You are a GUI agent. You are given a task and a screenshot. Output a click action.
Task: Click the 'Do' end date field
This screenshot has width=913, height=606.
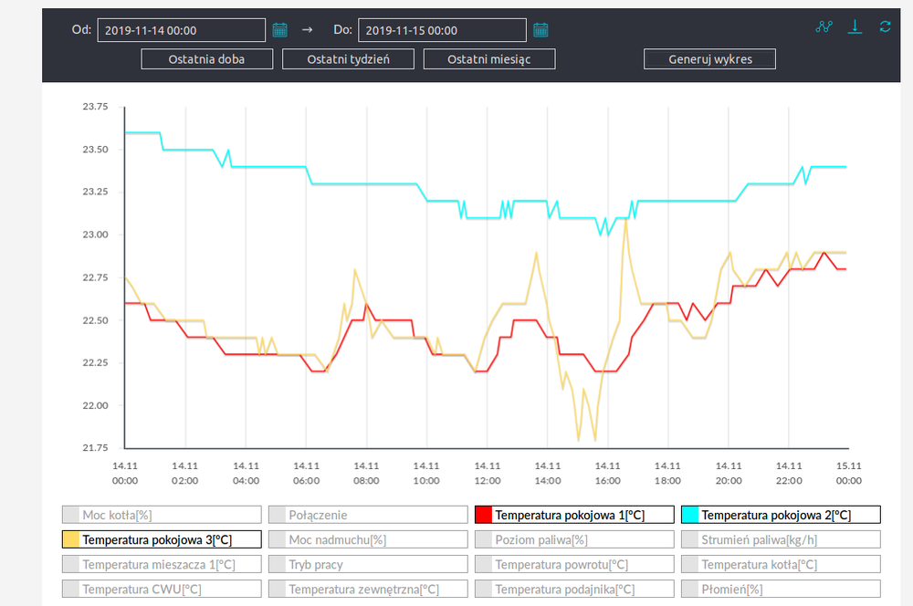coord(442,30)
